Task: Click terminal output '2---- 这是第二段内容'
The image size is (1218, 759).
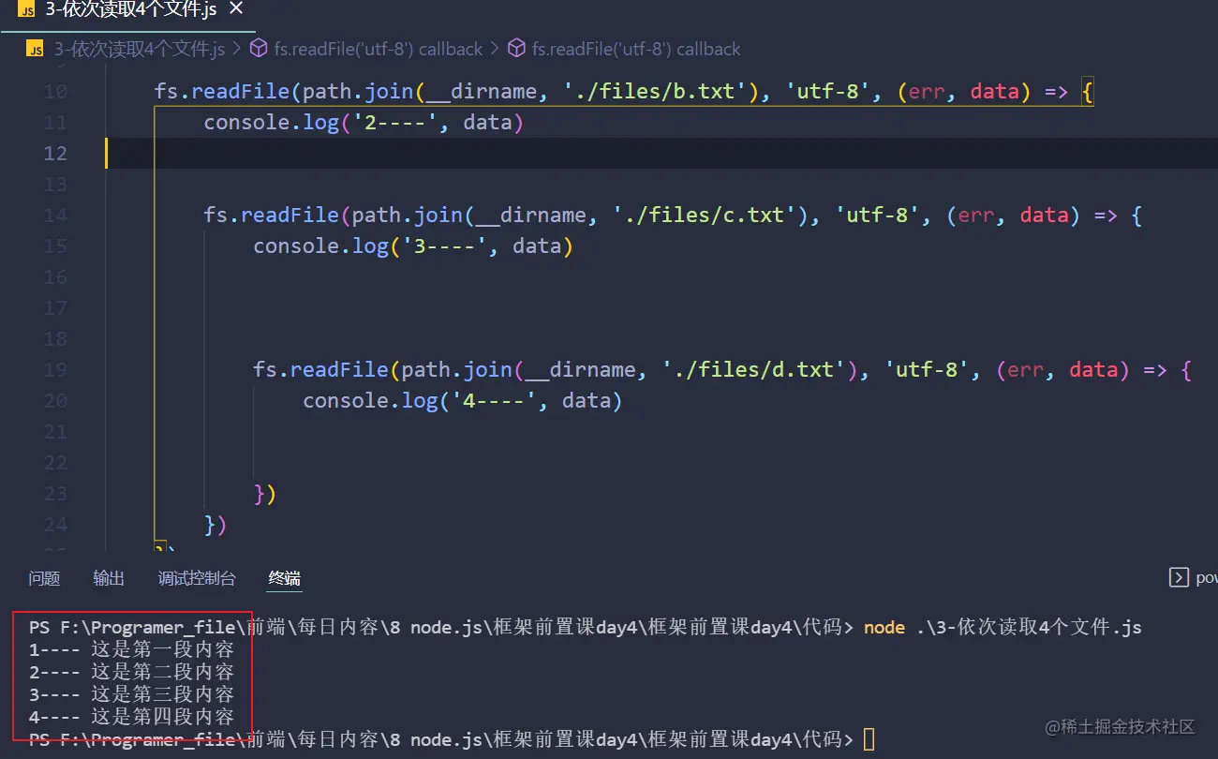Action: [x=131, y=672]
